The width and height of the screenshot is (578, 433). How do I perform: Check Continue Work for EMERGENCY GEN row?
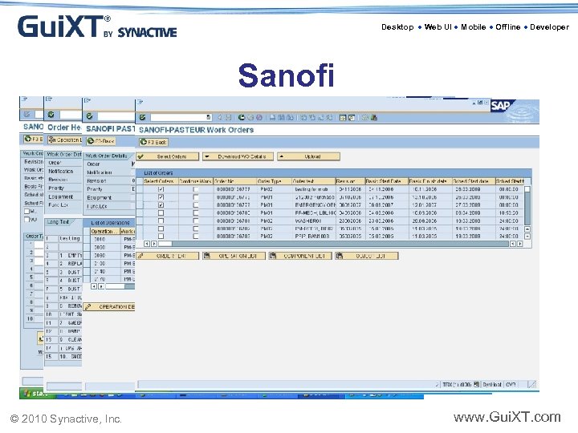point(196,204)
